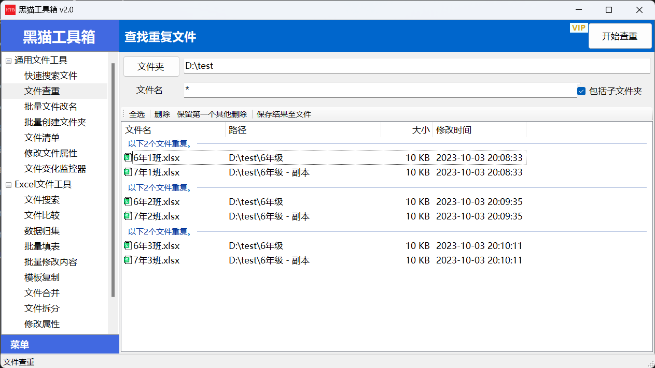Select file row 7年1班.xlsx
The width and height of the screenshot is (655, 368).
pyautogui.click(x=324, y=172)
